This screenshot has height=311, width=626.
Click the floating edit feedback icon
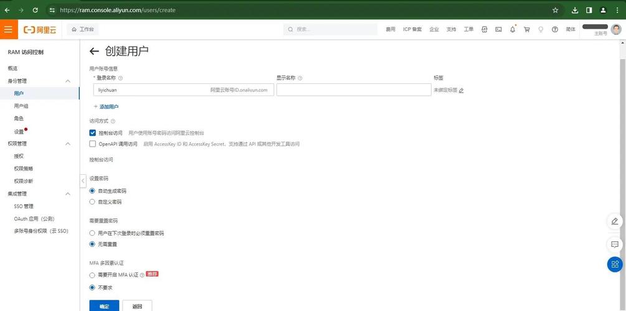(x=615, y=221)
